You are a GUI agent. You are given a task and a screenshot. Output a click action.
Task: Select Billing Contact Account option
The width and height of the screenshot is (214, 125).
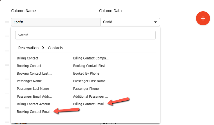[x=35, y=104]
